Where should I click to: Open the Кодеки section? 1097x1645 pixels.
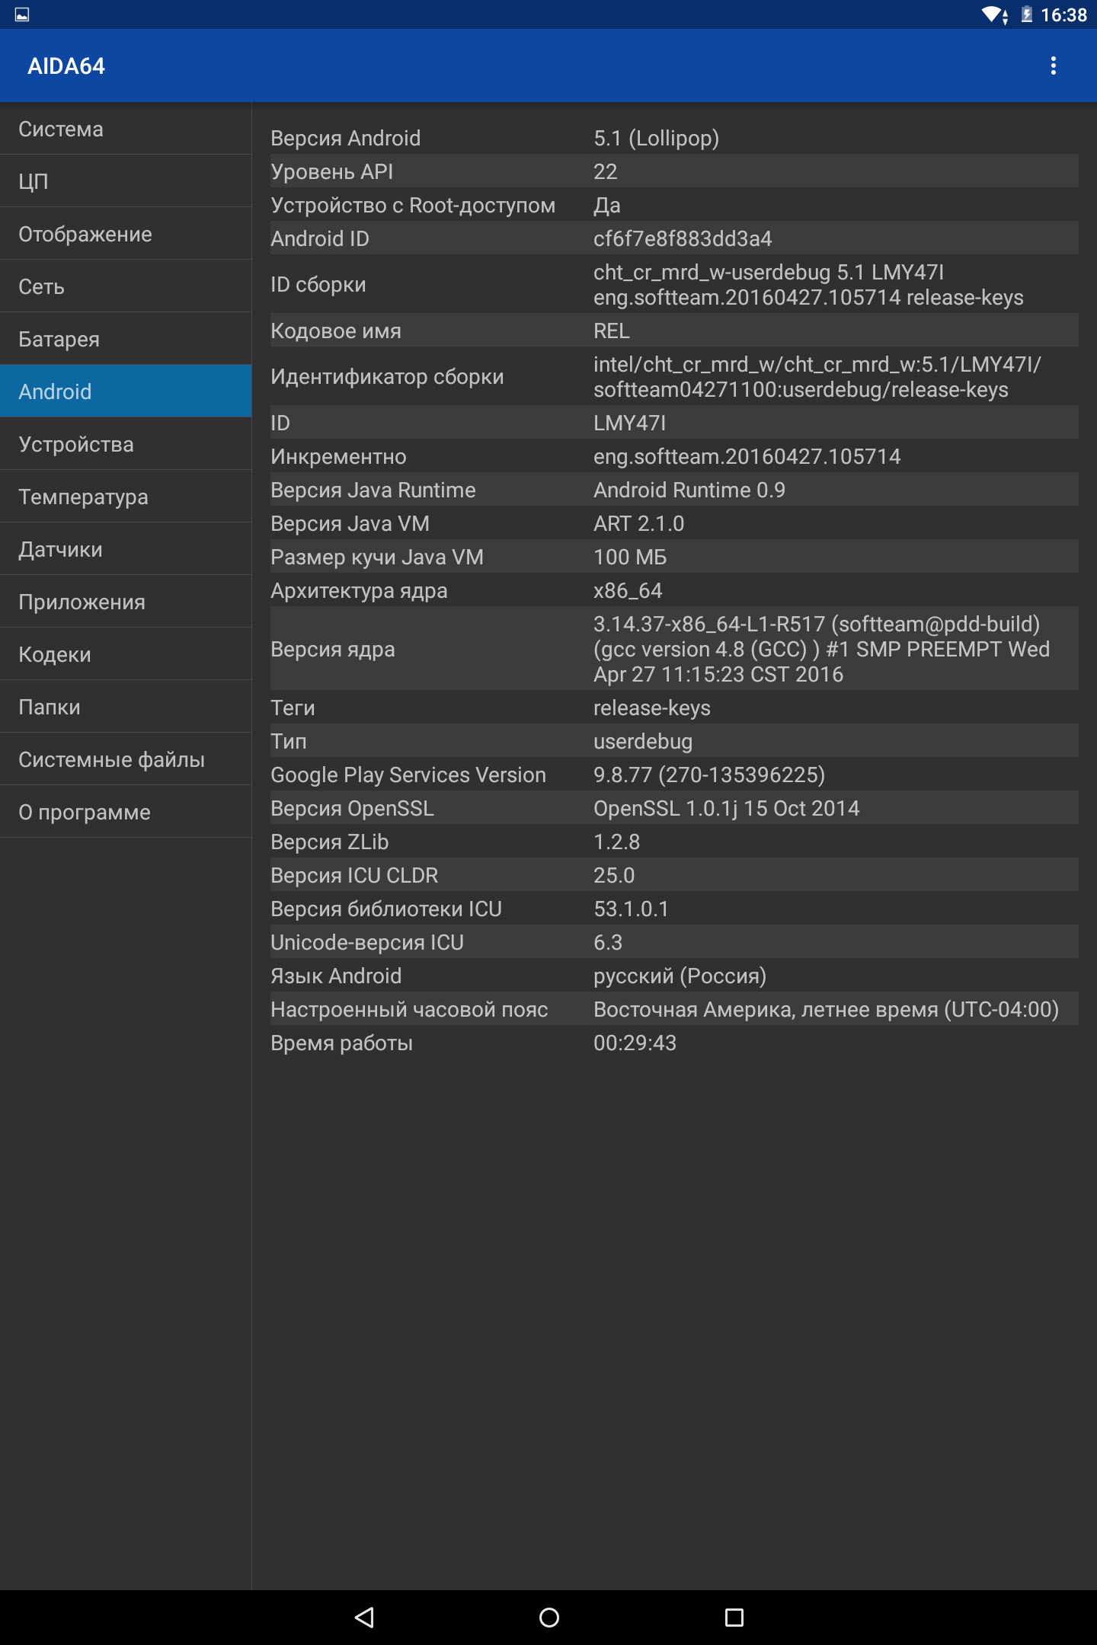tap(126, 654)
